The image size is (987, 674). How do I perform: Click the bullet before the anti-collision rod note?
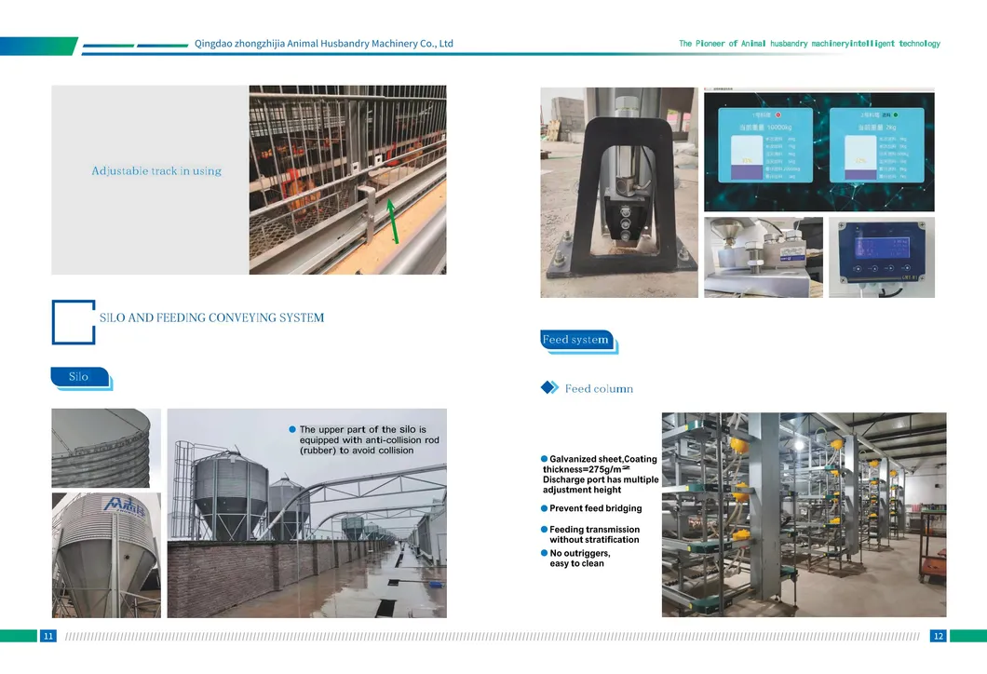click(x=292, y=429)
